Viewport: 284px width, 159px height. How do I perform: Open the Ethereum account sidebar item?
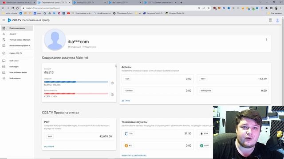[17, 40]
